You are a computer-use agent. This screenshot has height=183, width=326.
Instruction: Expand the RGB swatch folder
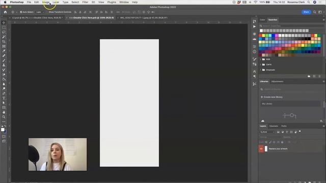(260, 59)
